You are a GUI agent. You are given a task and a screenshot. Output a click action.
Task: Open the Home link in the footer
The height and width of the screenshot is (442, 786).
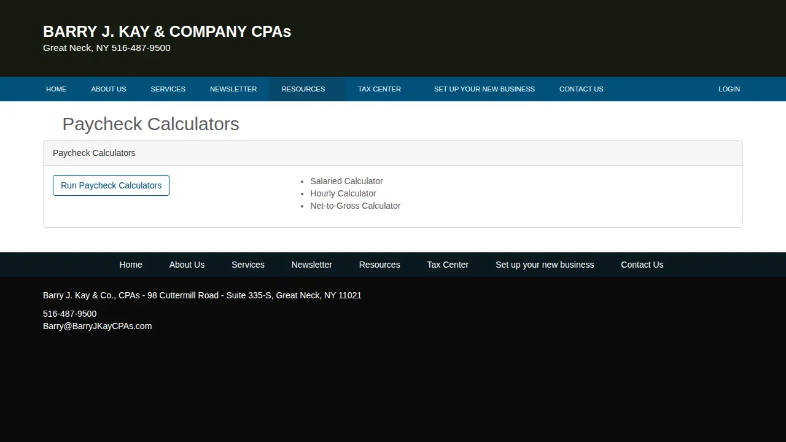131,265
